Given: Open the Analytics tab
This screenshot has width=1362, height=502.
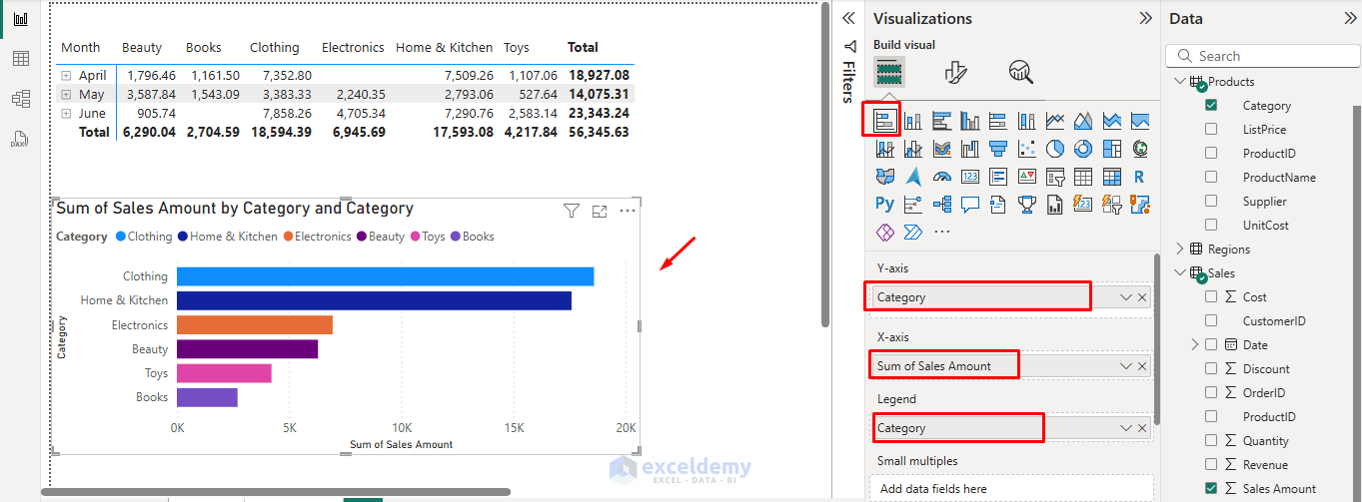Looking at the screenshot, I should (1020, 71).
